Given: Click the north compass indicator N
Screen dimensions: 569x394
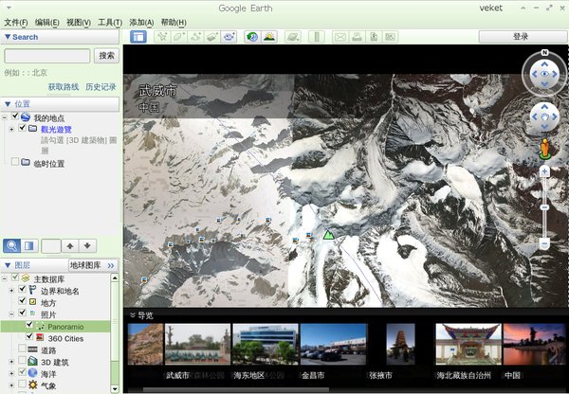Looking at the screenshot, I should click(544, 53).
